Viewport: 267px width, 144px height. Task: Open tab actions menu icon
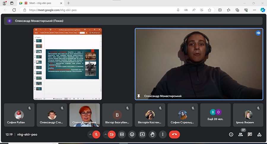point(12,3)
